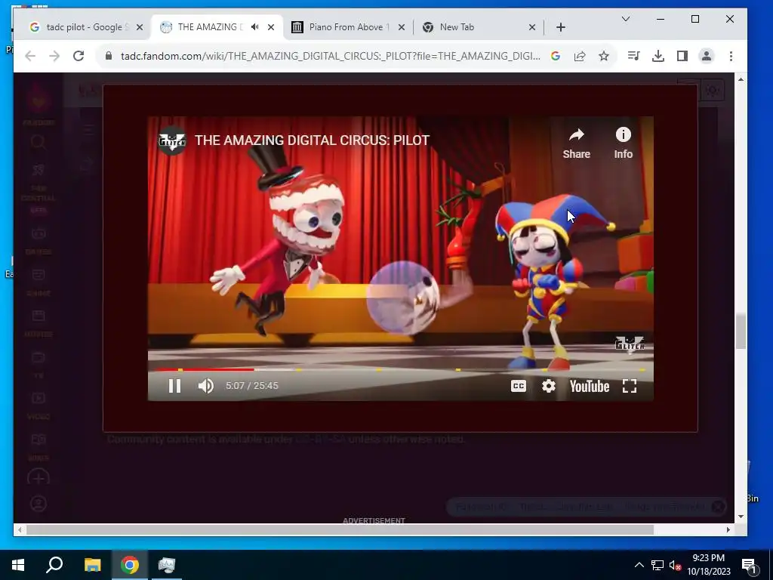Mute the video volume speaker icon
This screenshot has width=773, height=580.
pos(205,386)
